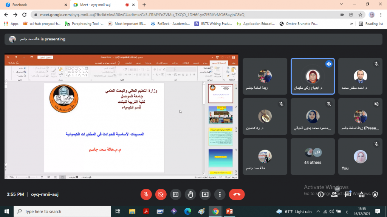Image resolution: width=387 pixels, height=217 pixels.
Task: Unmute the microphone in Meet
Action: (146, 194)
